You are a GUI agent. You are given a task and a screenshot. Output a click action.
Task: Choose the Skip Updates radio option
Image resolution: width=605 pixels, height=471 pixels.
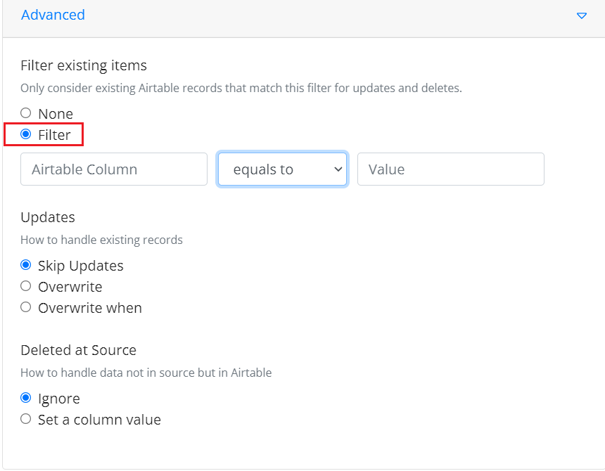[26, 265]
